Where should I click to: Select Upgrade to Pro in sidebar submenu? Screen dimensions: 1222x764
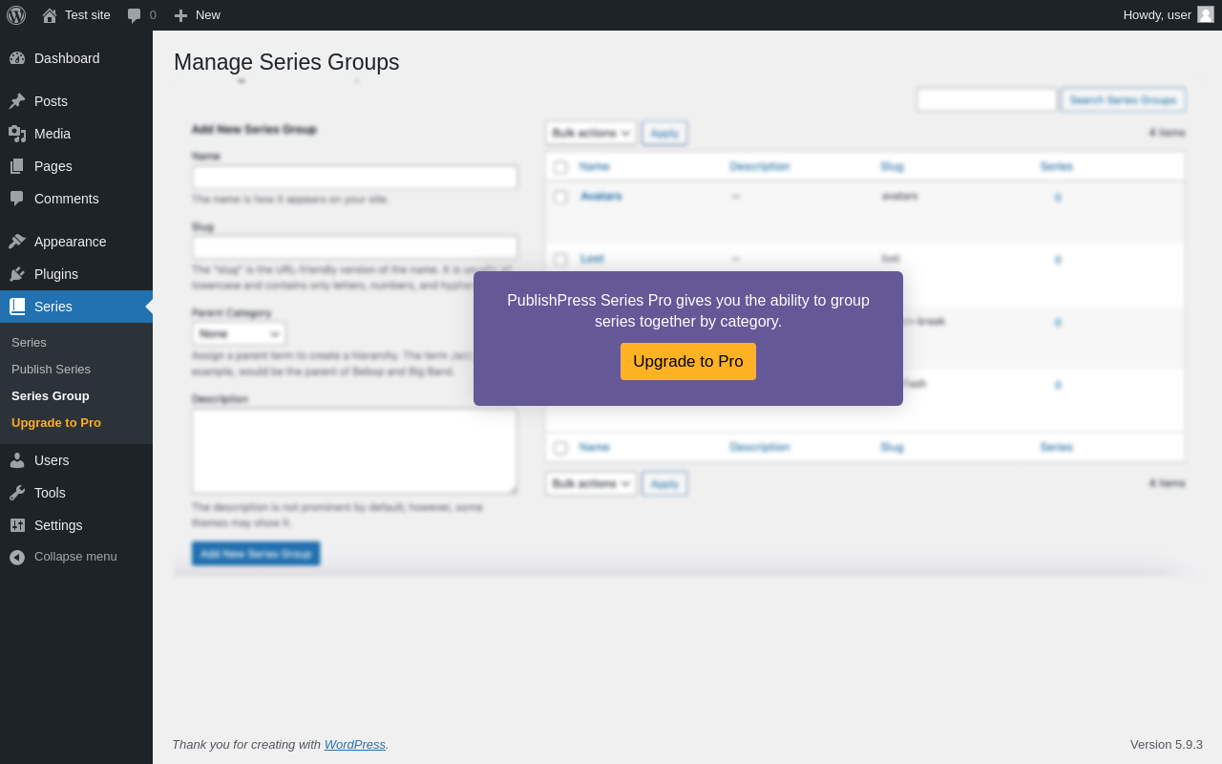tap(56, 422)
